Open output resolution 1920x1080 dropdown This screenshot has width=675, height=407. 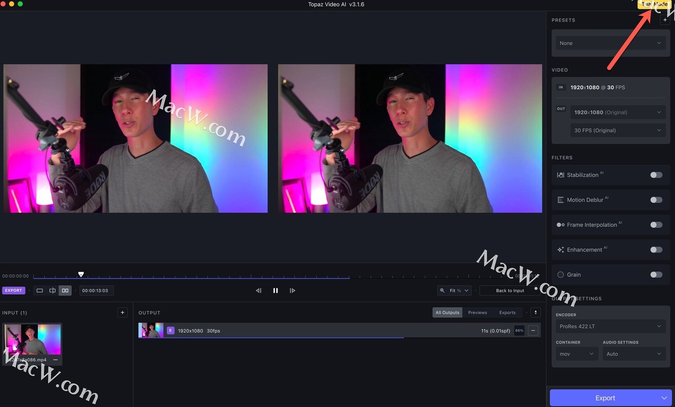point(617,113)
